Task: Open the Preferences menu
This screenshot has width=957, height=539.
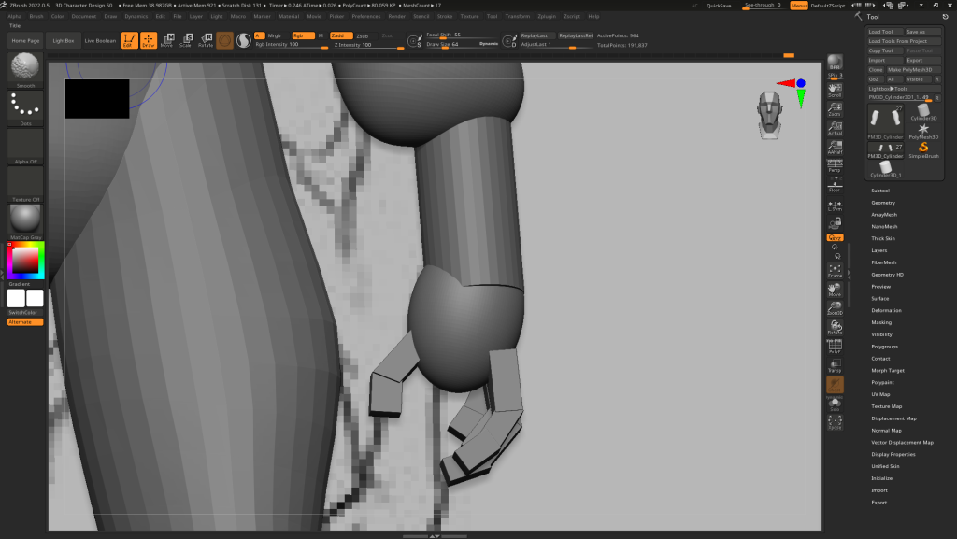Action: coord(365,16)
